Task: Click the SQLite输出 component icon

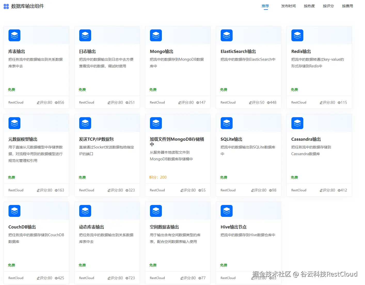Action: click(x=226, y=123)
